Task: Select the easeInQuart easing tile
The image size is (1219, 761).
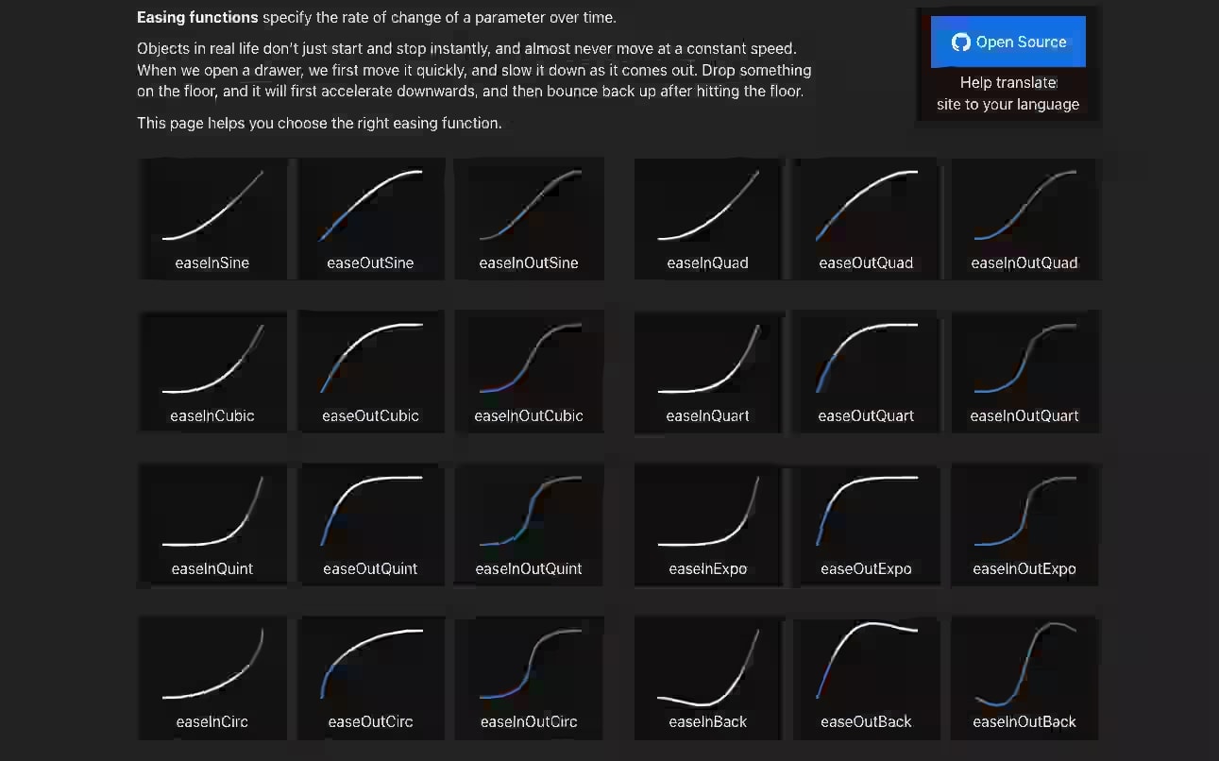Action: (708, 370)
